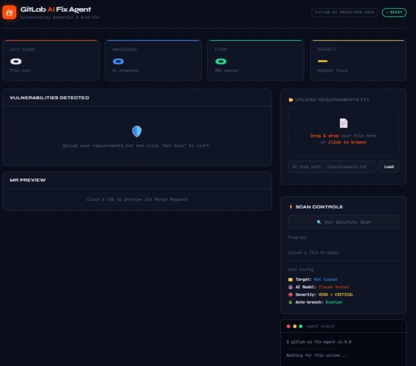Click the 'Claude Sonnet' model value

click(333, 287)
